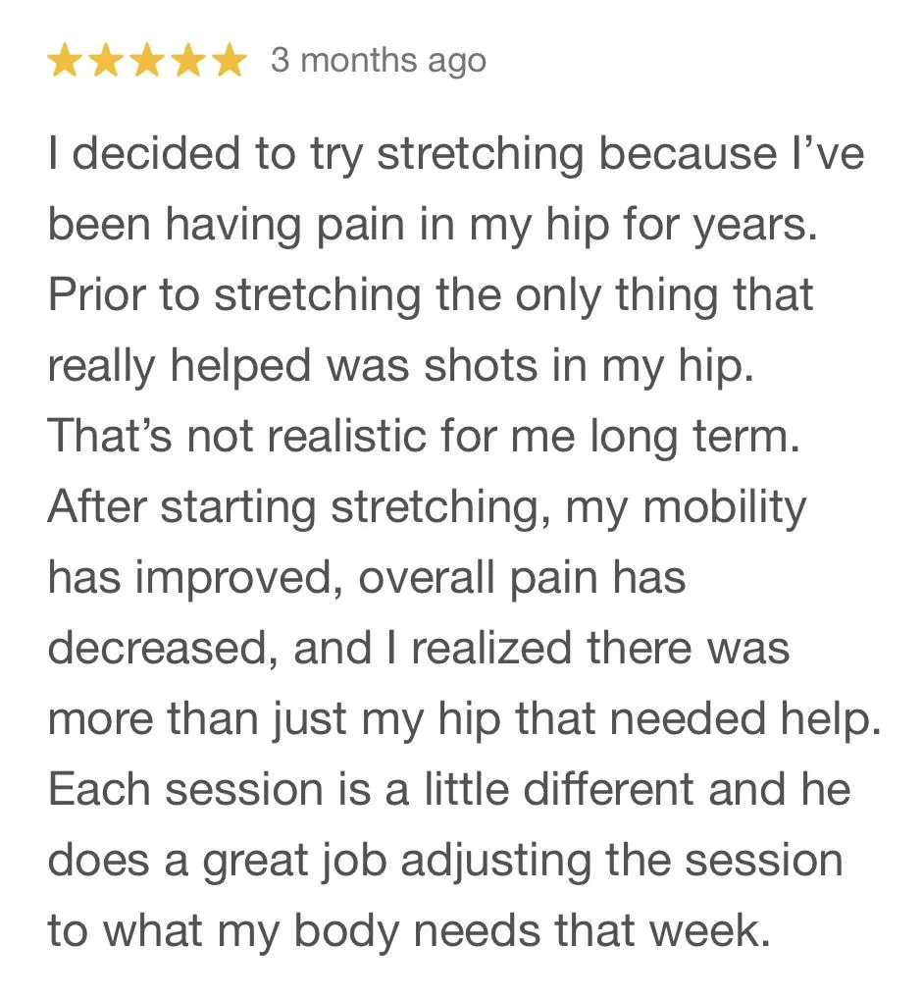Click the second gold rating star

105,61
